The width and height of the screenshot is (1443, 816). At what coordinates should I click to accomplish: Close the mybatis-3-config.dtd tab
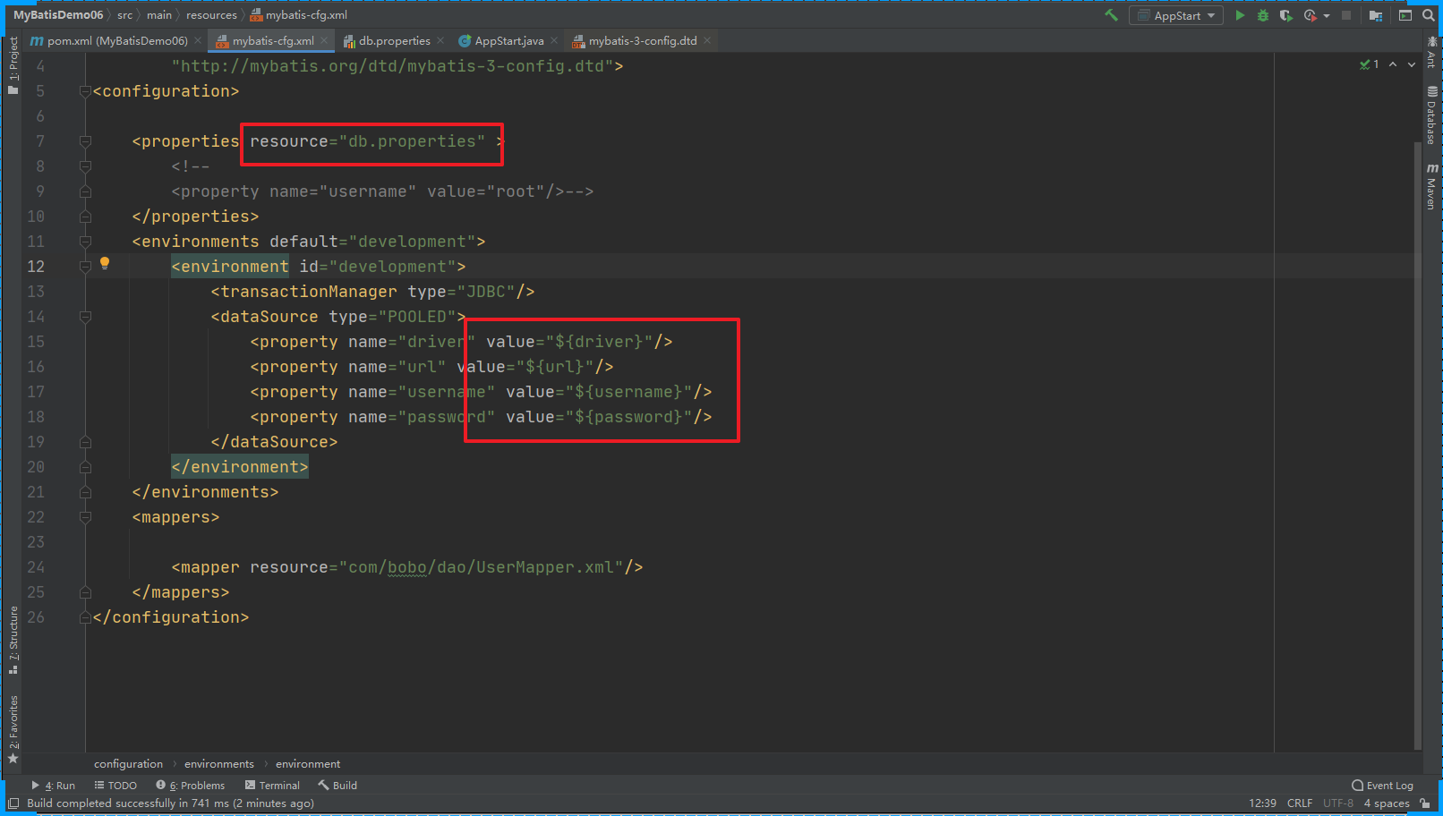[707, 41]
